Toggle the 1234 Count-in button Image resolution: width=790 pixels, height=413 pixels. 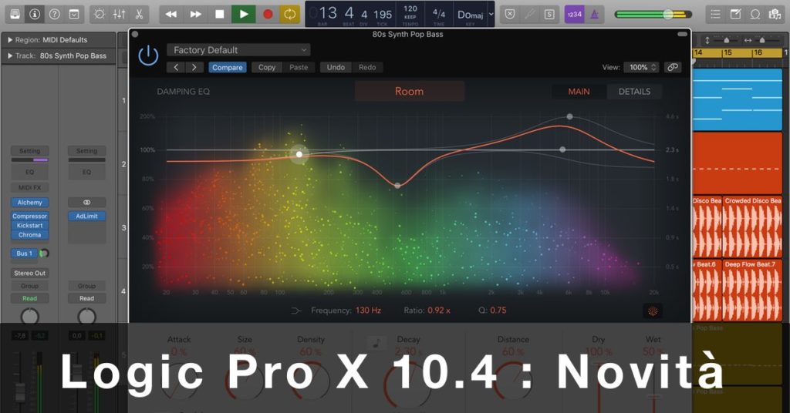(574, 14)
